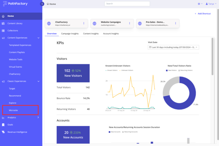Click the globe icon on ChatFactory shortcut
219x146 pixels.
coord(49,23)
